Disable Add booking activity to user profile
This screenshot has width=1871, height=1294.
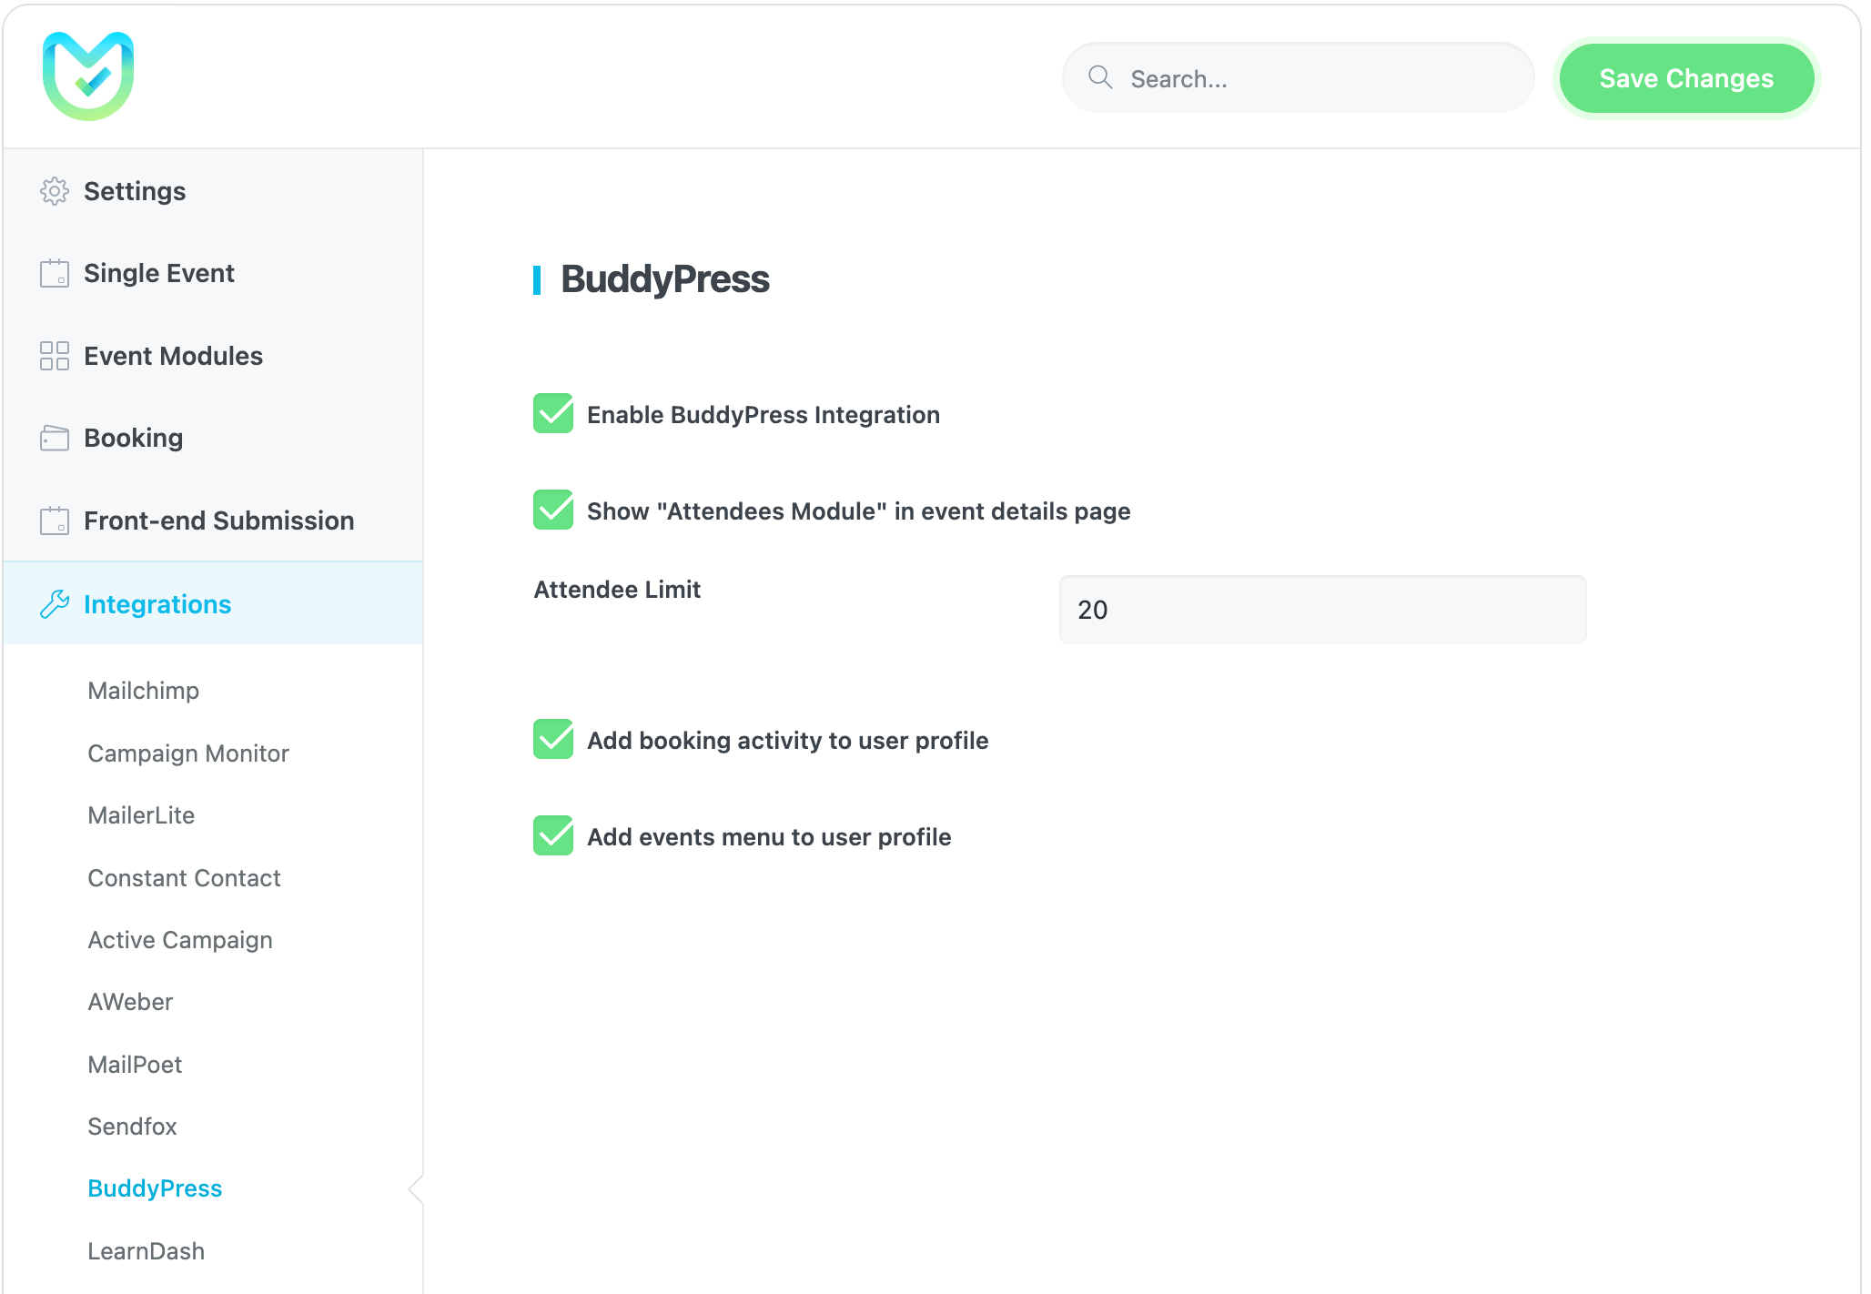pyautogui.click(x=553, y=740)
